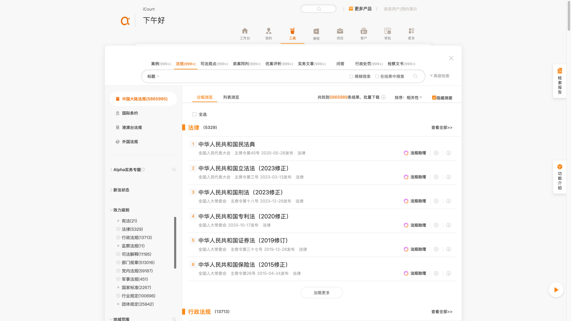The image size is (571, 321).
Task: Open the 工作台 home icon
Action: (245, 31)
